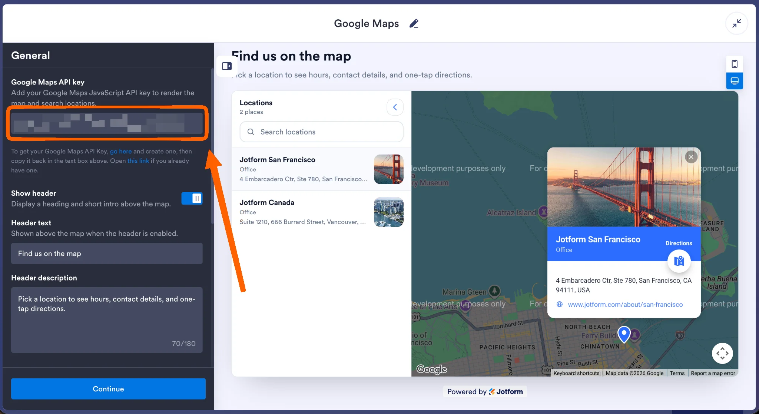Click the 'Find us on the map' preview heading
Screen dimensions: 759x414
(x=291, y=56)
